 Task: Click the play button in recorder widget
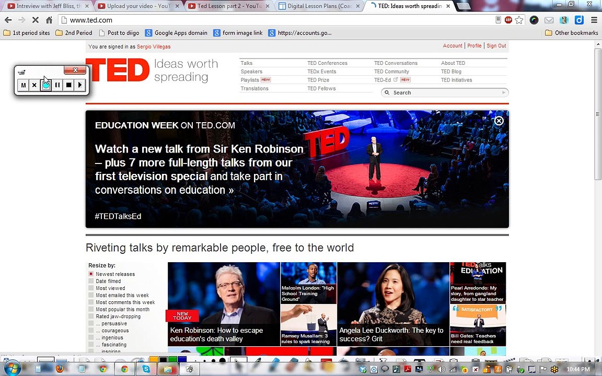click(80, 85)
